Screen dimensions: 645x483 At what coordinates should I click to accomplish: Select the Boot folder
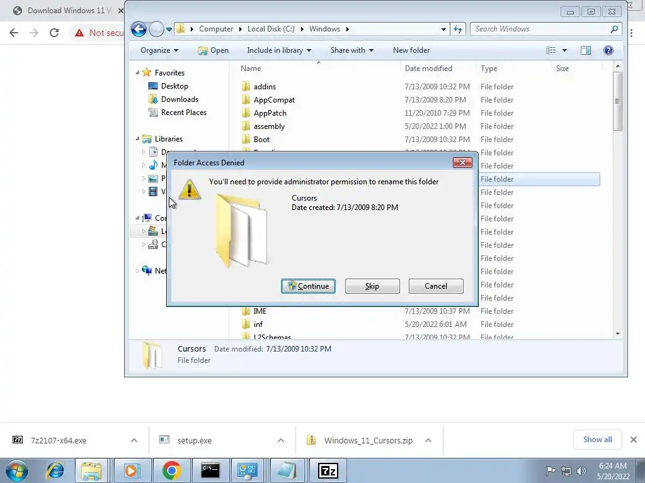point(261,139)
